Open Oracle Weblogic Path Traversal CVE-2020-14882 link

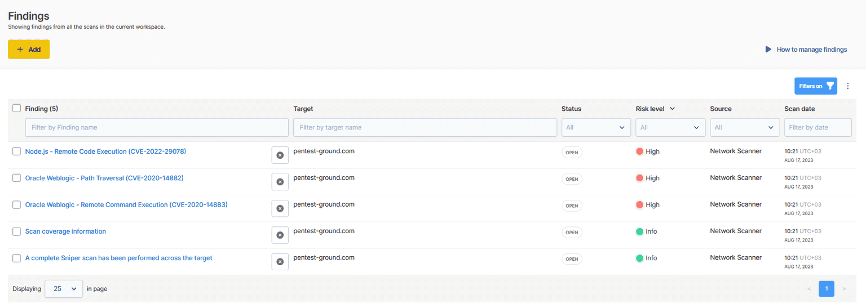click(x=104, y=178)
